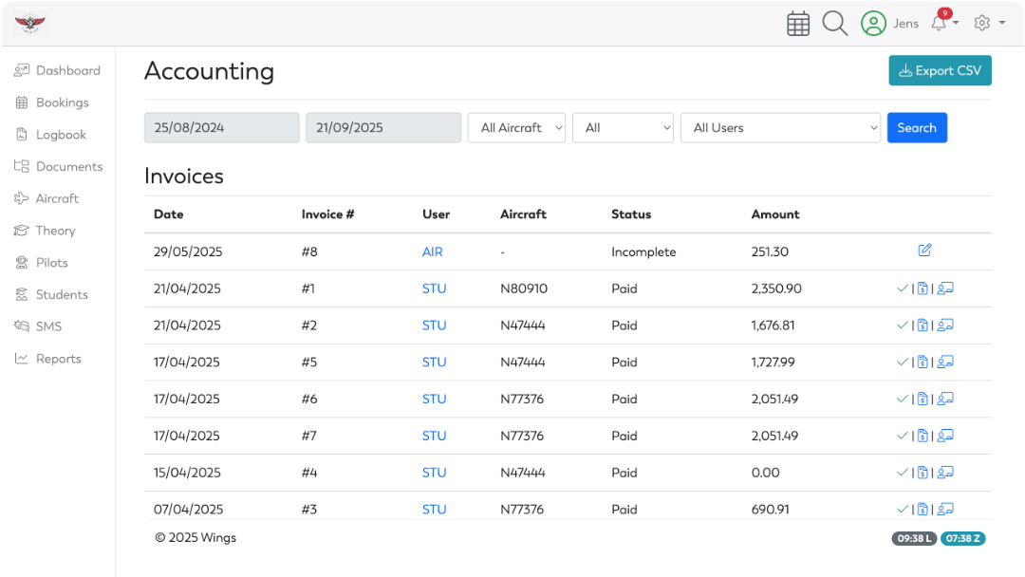Open the notifications bell dropdown

click(941, 24)
